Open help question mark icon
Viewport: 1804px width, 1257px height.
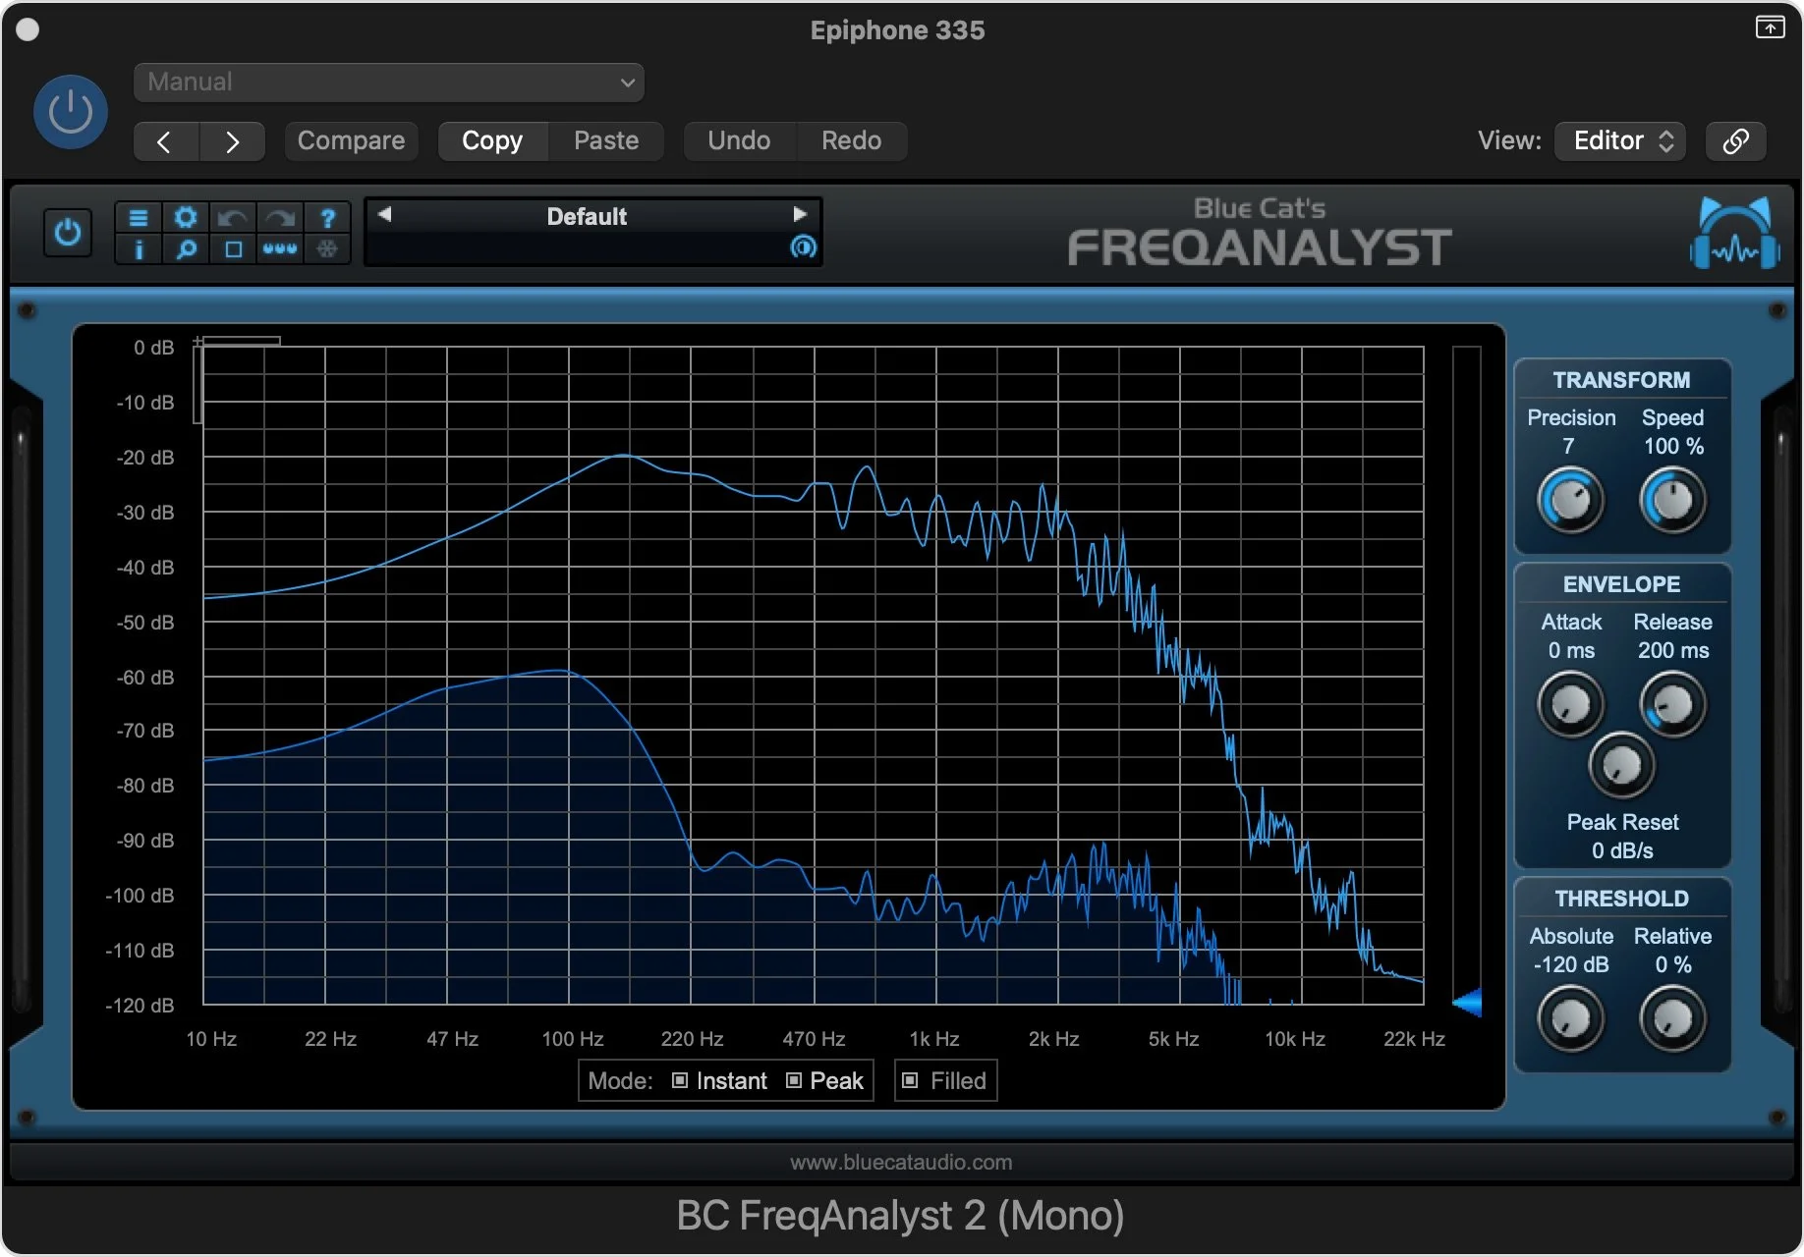[x=327, y=217]
